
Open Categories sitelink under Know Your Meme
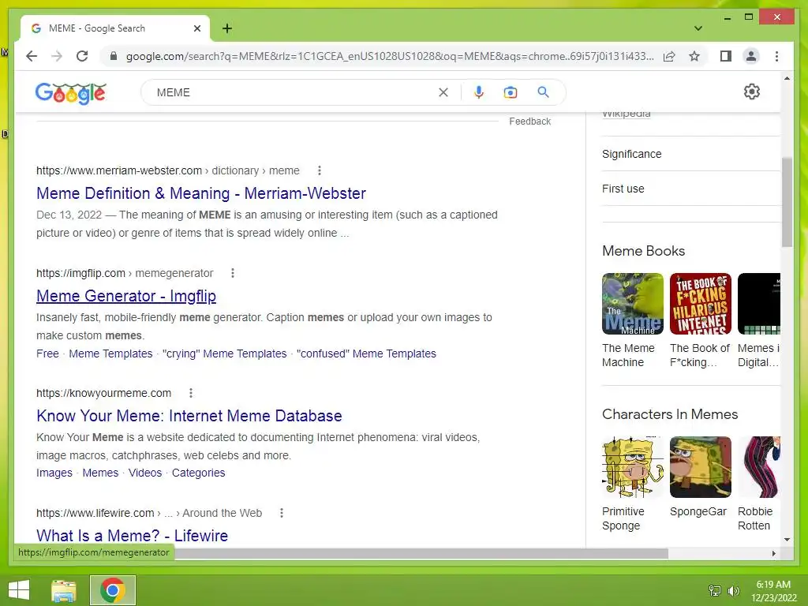(x=198, y=473)
